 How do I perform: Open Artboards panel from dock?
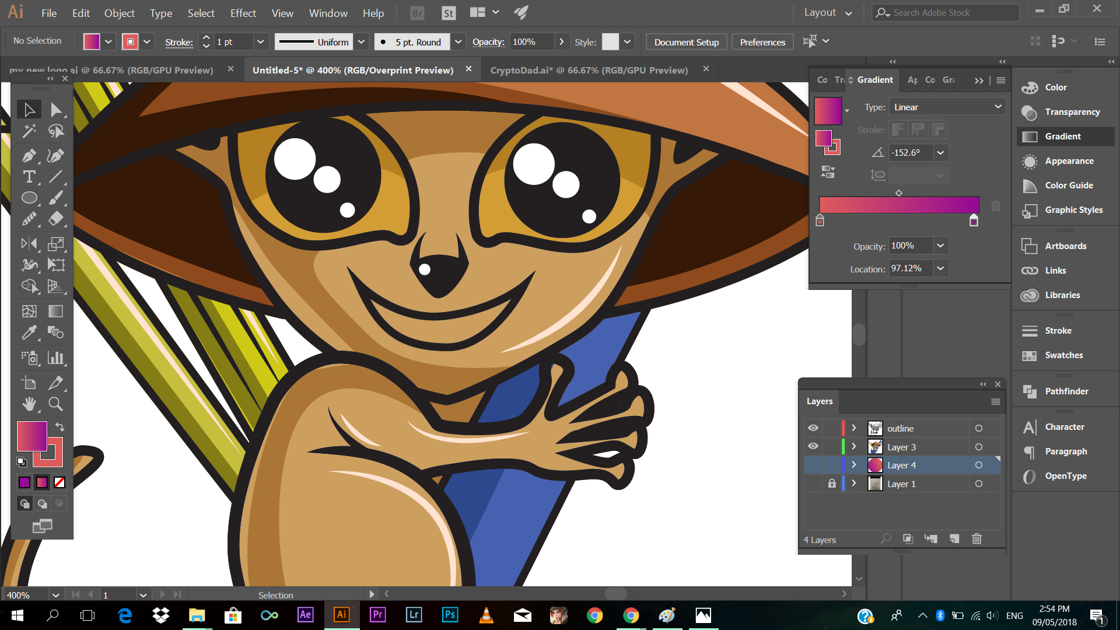(1065, 246)
